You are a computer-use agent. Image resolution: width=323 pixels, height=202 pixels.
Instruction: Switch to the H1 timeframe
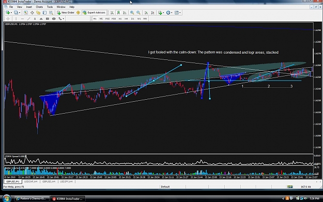coord(120,19)
